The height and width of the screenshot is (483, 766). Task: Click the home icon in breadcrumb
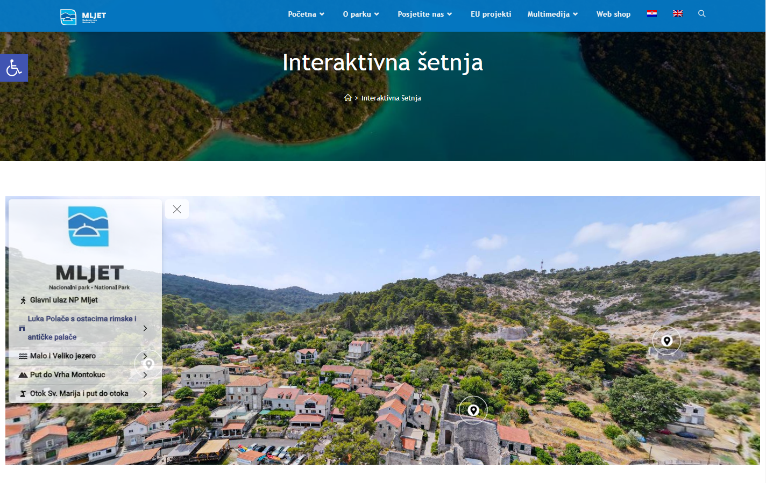pos(348,98)
